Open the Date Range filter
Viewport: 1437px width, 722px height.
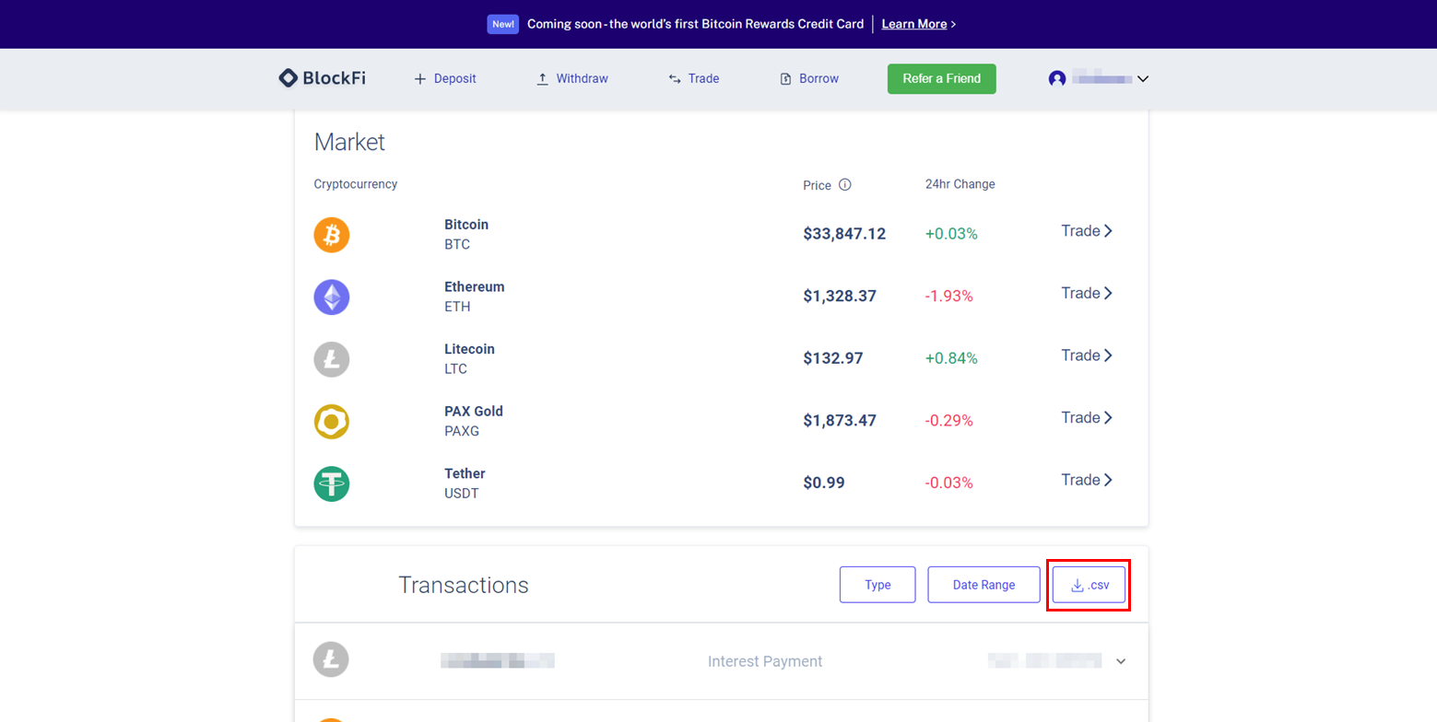click(984, 585)
